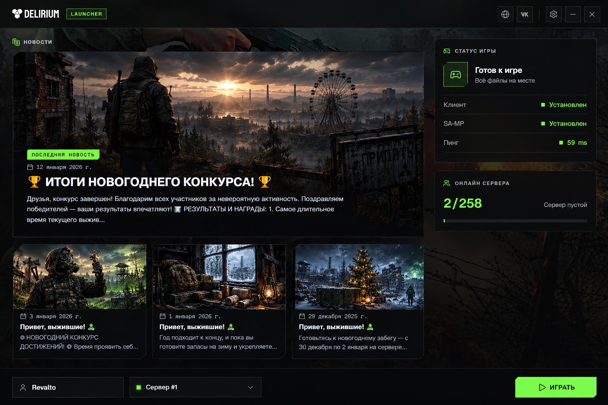Click the Последняя новость green tag
The image size is (608, 405).
[63, 155]
